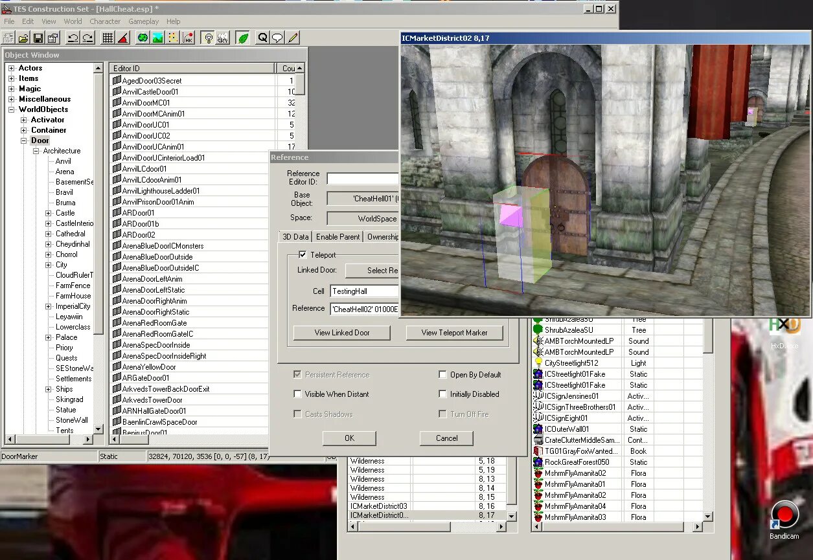Focus the Reference Editor ID field
Image resolution: width=813 pixels, height=560 pixels.
363,179
